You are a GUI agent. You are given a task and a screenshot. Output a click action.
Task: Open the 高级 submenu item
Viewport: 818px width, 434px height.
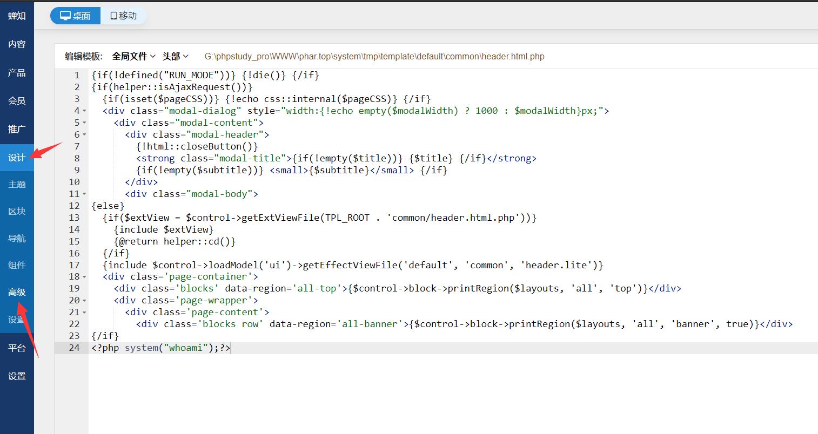pos(17,292)
